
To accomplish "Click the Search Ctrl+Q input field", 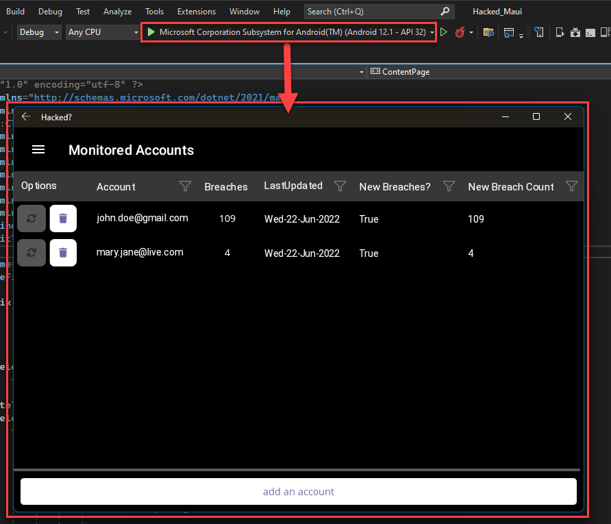I will click(373, 11).
